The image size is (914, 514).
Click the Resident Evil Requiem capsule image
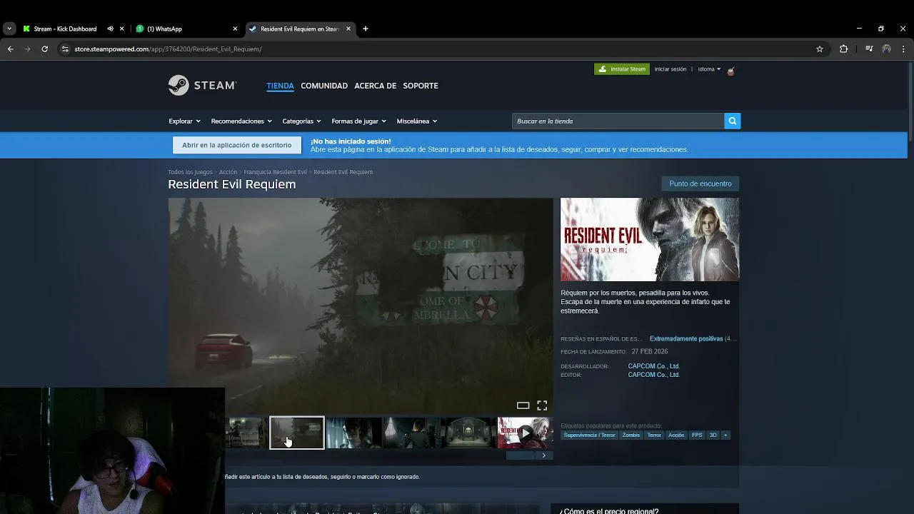650,239
